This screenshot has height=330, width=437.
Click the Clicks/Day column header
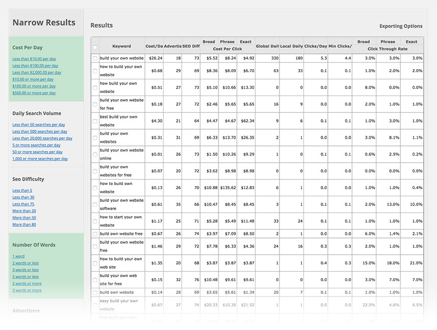point(316,46)
